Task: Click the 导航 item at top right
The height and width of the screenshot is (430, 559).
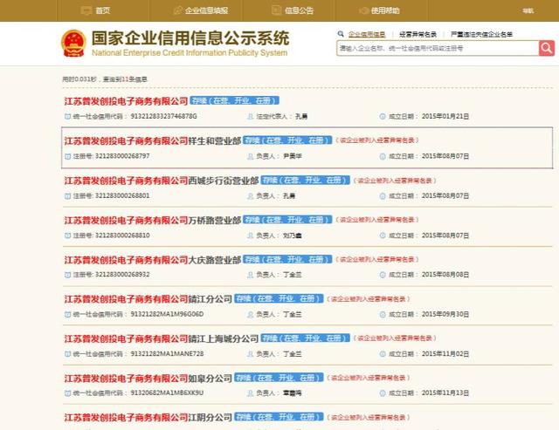Action: point(528,11)
